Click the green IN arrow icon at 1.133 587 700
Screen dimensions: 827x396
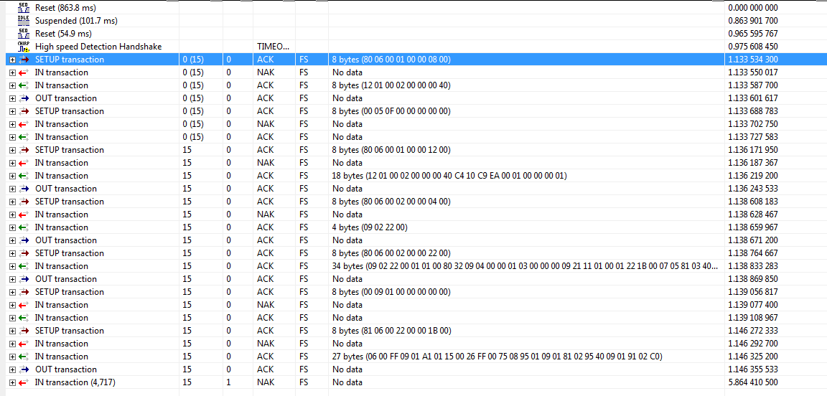24,85
